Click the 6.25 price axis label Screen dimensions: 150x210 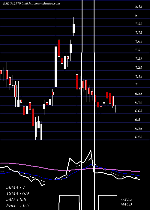[x=139, y=137]
